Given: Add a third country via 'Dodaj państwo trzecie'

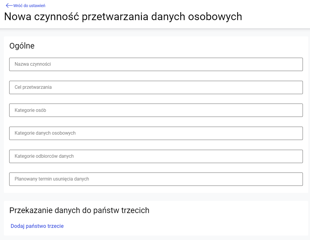Looking at the screenshot, I should click(37, 226).
